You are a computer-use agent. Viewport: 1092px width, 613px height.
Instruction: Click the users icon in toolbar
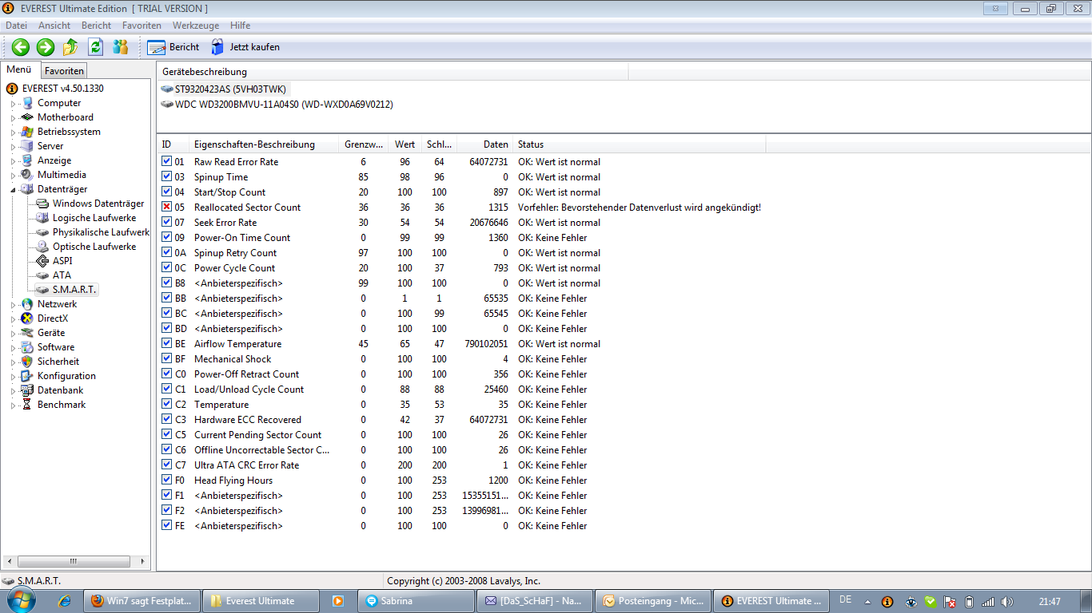[x=121, y=47]
